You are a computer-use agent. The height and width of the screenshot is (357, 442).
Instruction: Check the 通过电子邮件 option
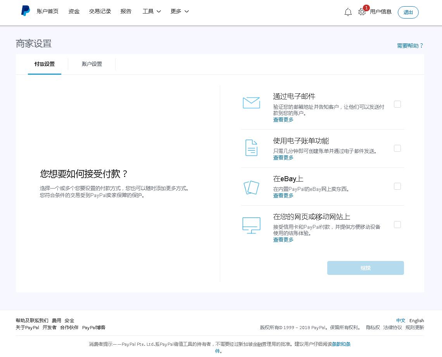[x=397, y=104]
